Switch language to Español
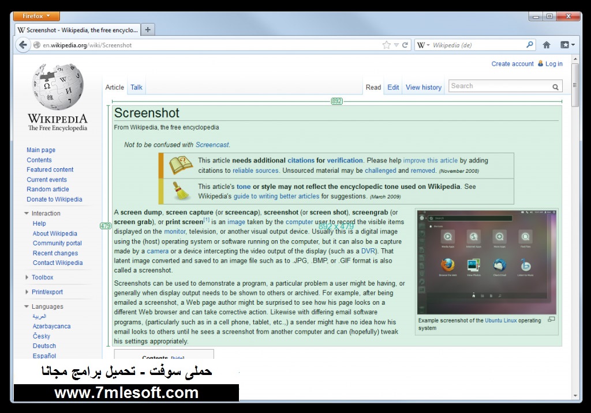The image size is (591, 413). coord(44,356)
